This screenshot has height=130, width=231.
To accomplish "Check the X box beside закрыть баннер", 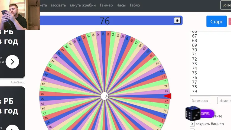I will (x=192, y=124).
